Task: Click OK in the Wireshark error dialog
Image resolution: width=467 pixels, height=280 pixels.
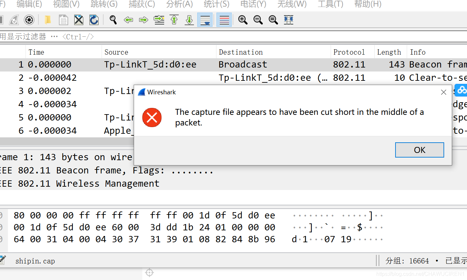Action: (x=419, y=150)
